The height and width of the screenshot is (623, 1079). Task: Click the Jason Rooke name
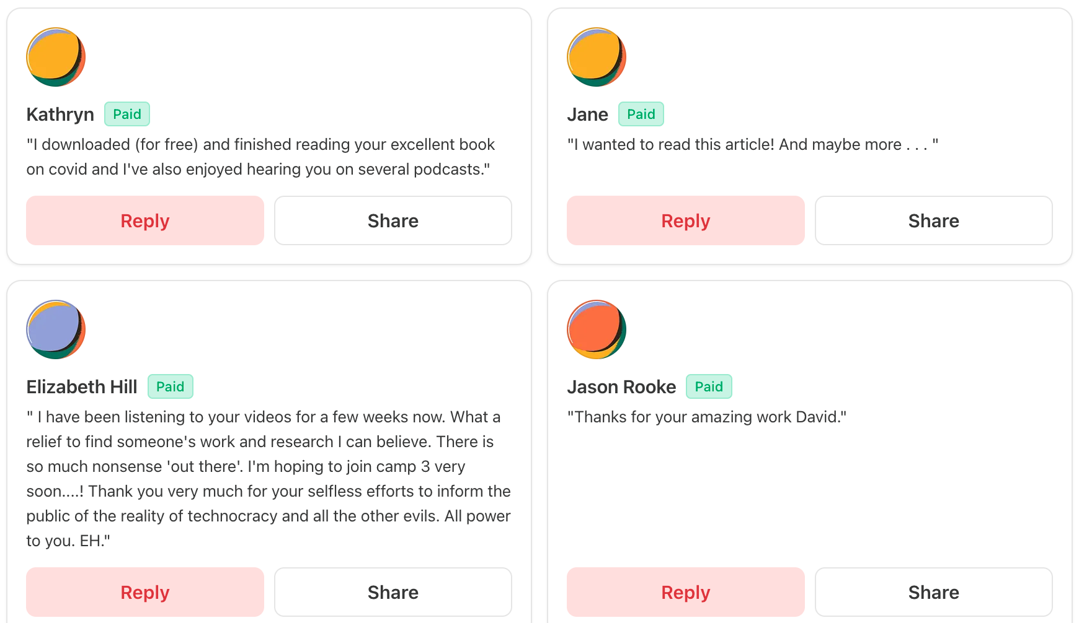(621, 387)
